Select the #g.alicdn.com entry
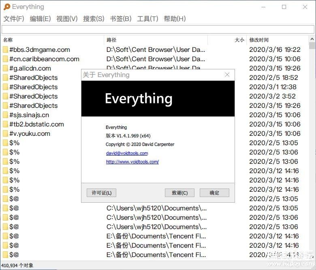This screenshot has width=316, height=270. (30, 69)
